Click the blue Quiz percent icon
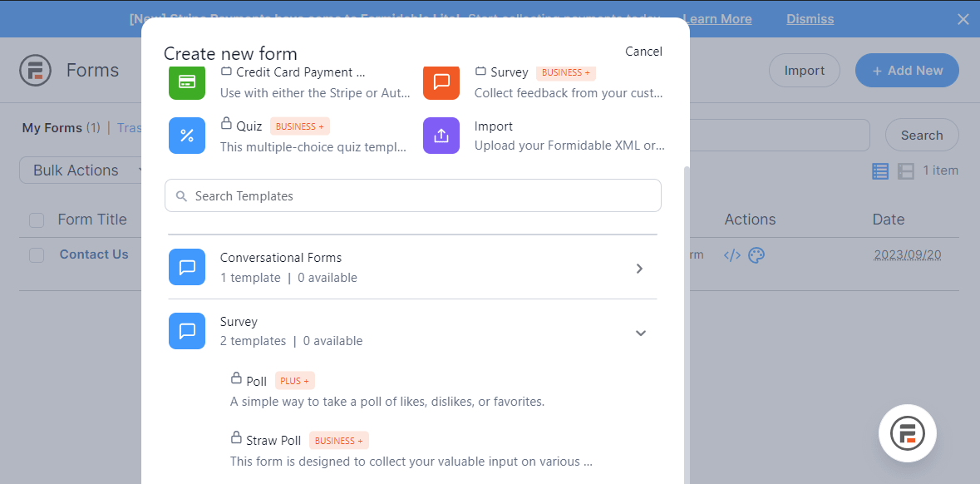The width and height of the screenshot is (980, 484). coord(187,136)
